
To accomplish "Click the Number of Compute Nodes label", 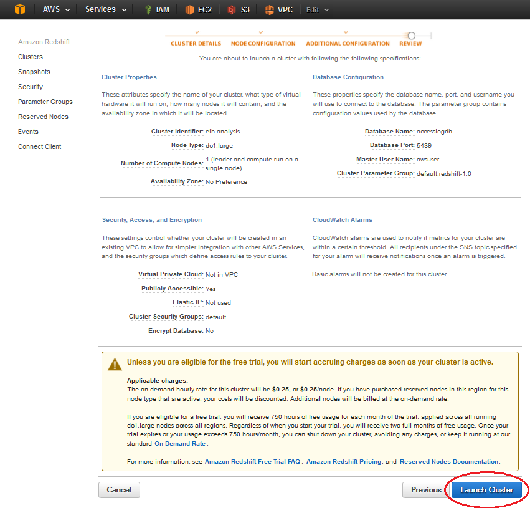I will (162, 163).
